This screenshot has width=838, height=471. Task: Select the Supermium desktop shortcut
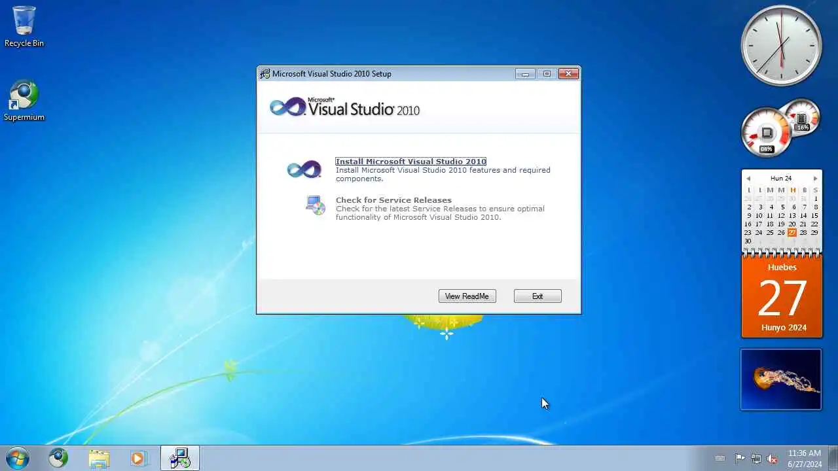(x=24, y=101)
